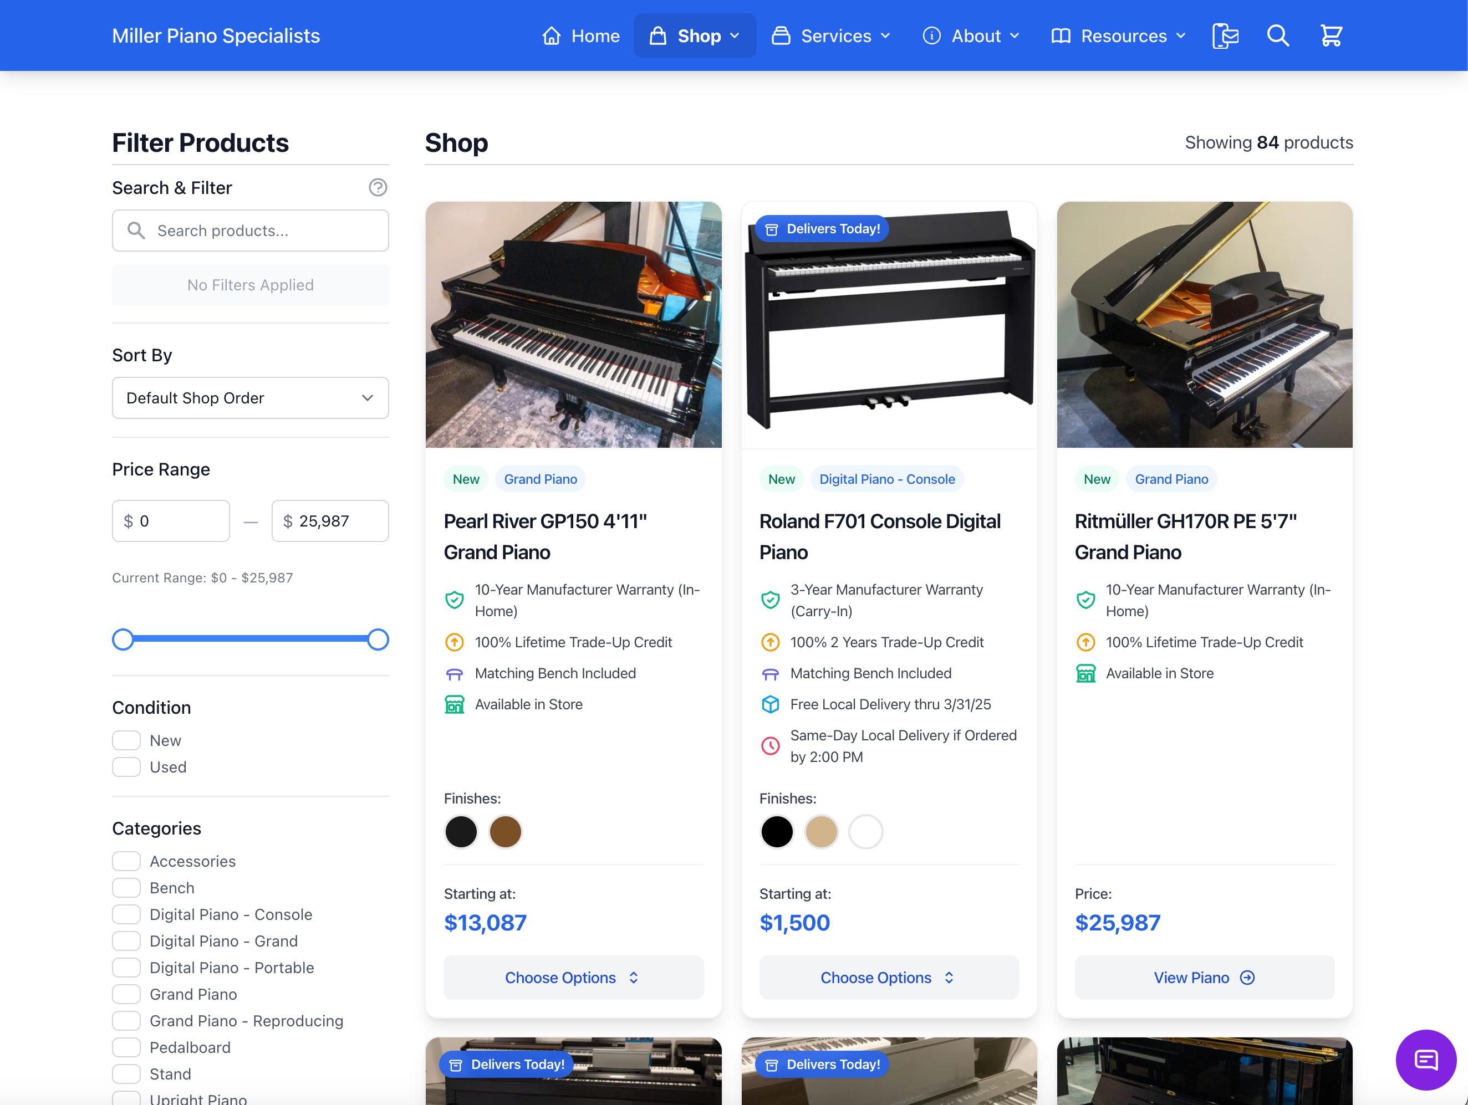Check Digital Piano - Console checkbox
The width and height of the screenshot is (1468, 1105).
click(126, 914)
